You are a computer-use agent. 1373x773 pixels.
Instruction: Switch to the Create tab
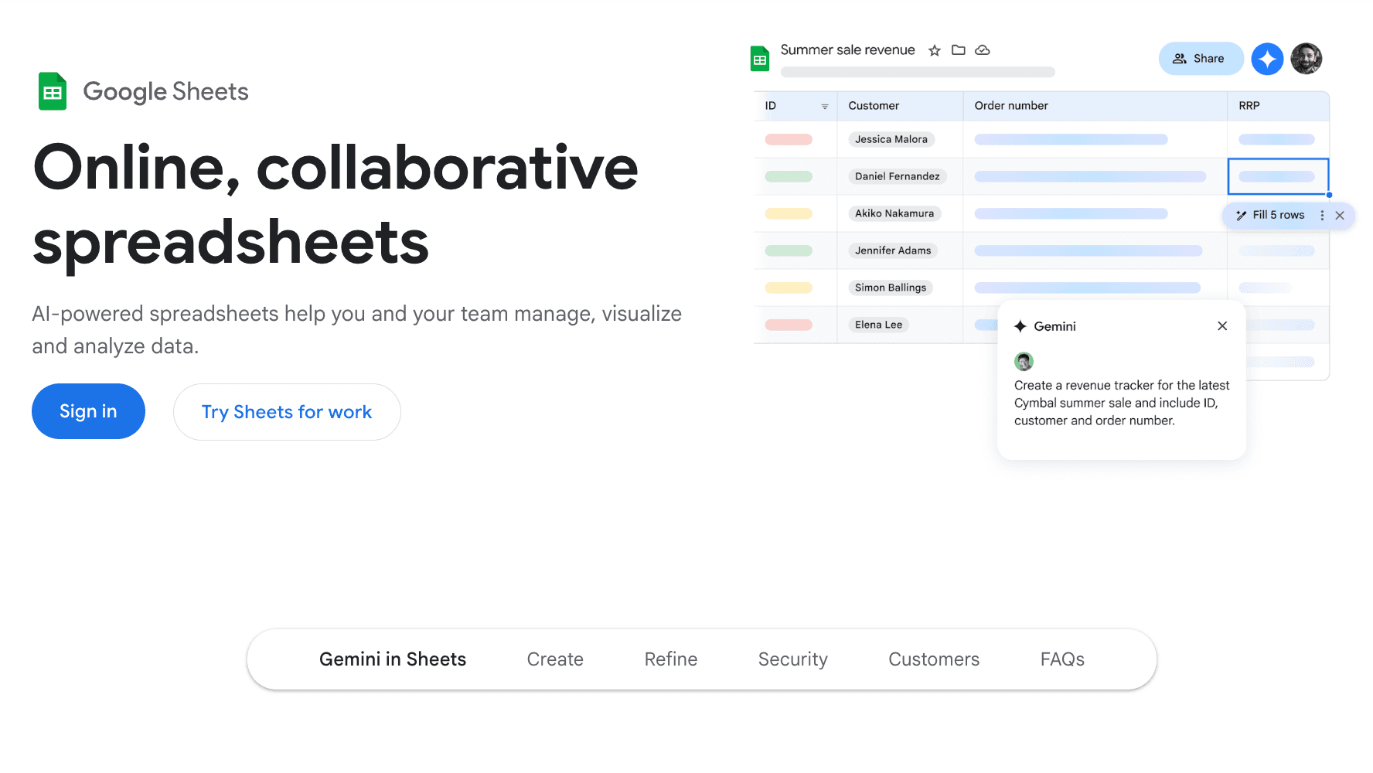(x=555, y=659)
